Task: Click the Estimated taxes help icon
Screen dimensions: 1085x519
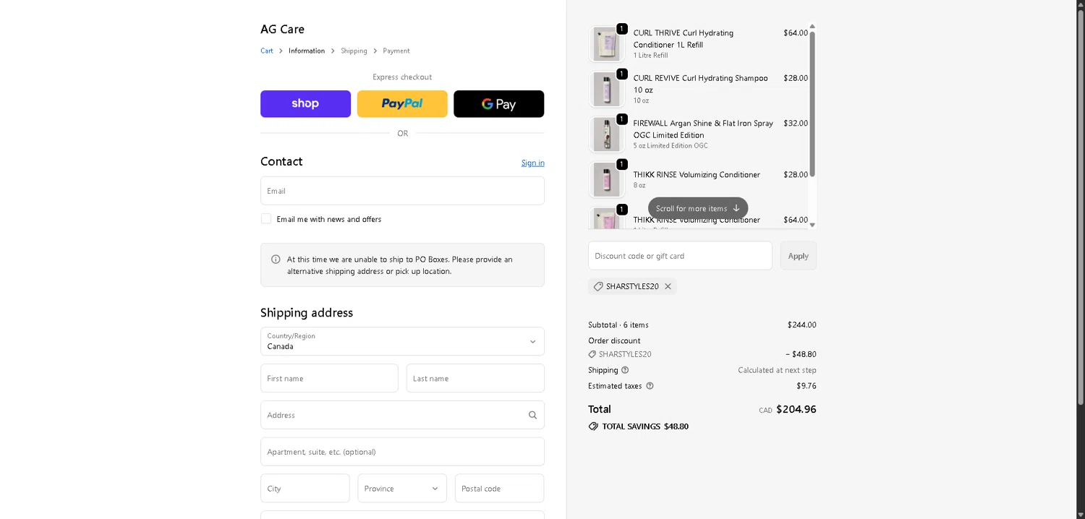Action: point(650,386)
